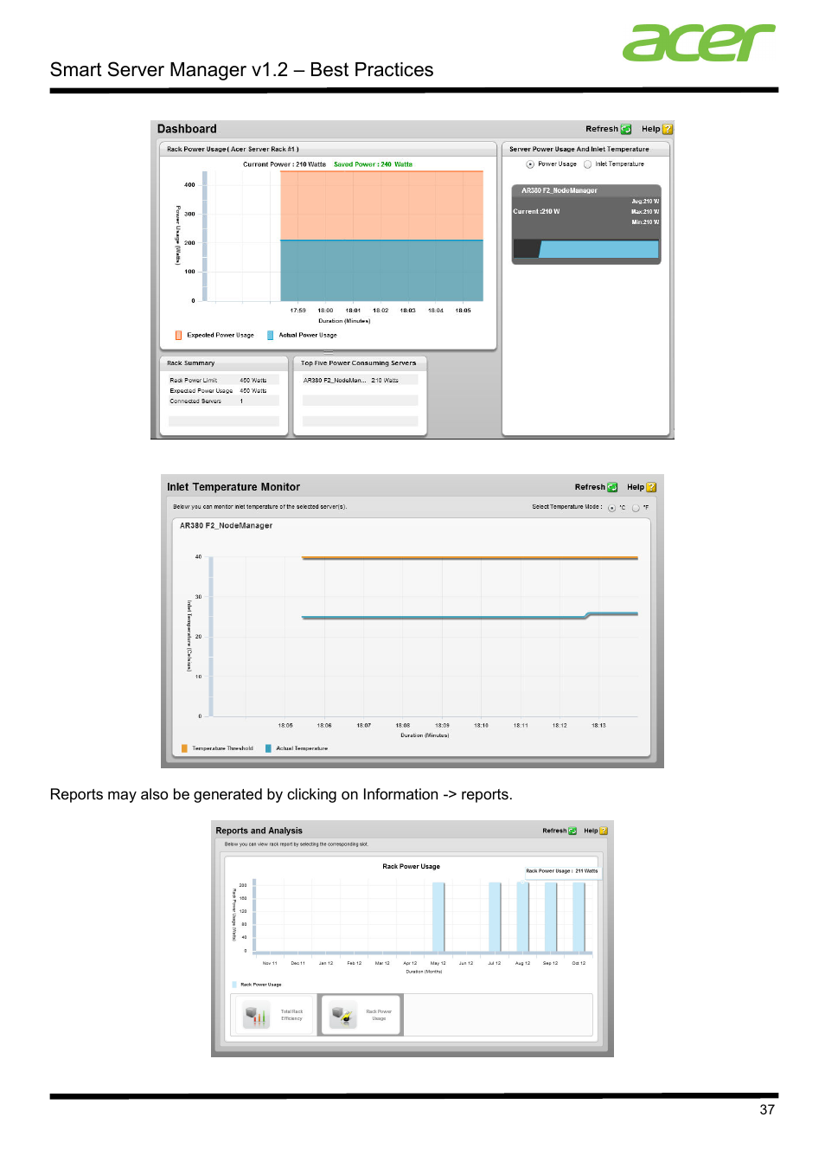Click the Dashboard Refresh icon
825x1168 pixels.
[x=626, y=129]
